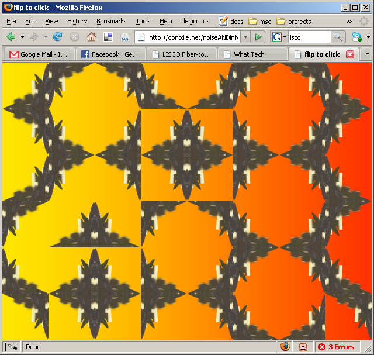Open the del.icio.us menu
Image resolution: width=374 pixels, height=355 pixels.
click(x=195, y=21)
